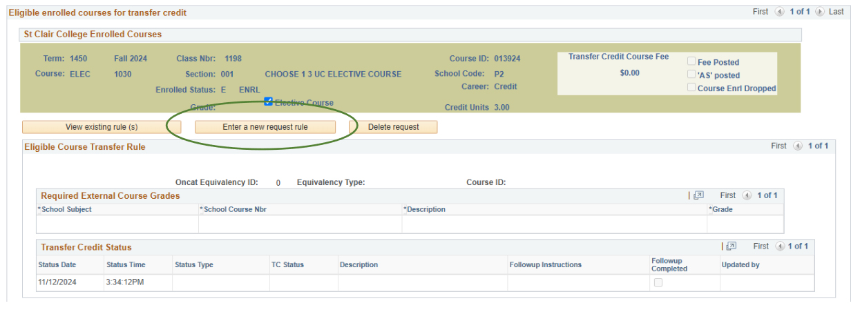The image size is (860, 310).
Task: Check the Course Enrl Dropped box
Action: pos(691,88)
